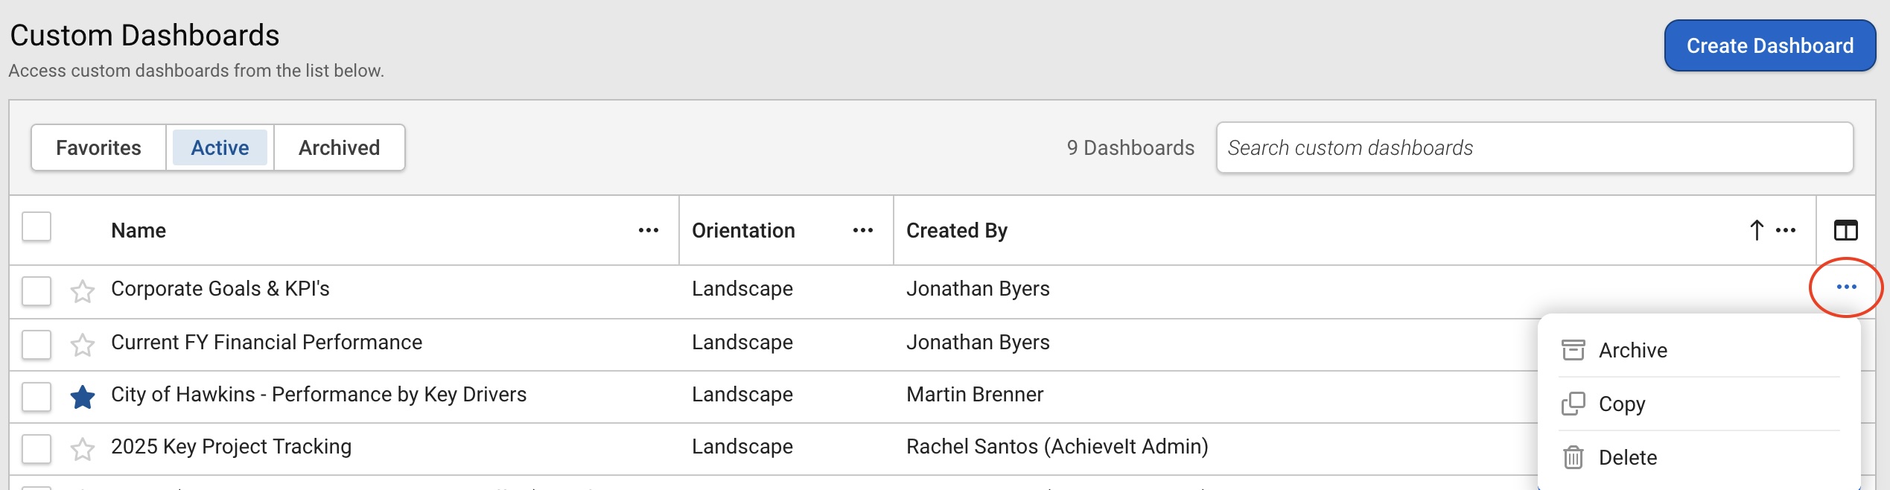Open Name column options menu

(648, 230)
